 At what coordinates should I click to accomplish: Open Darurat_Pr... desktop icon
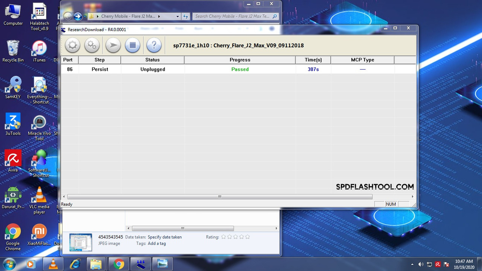click(13, 198)
